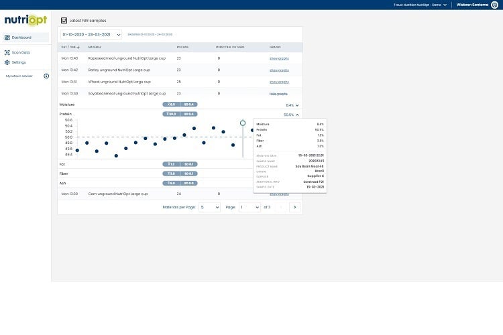Click the Scan Data icon in sidebar

[7, 52]
